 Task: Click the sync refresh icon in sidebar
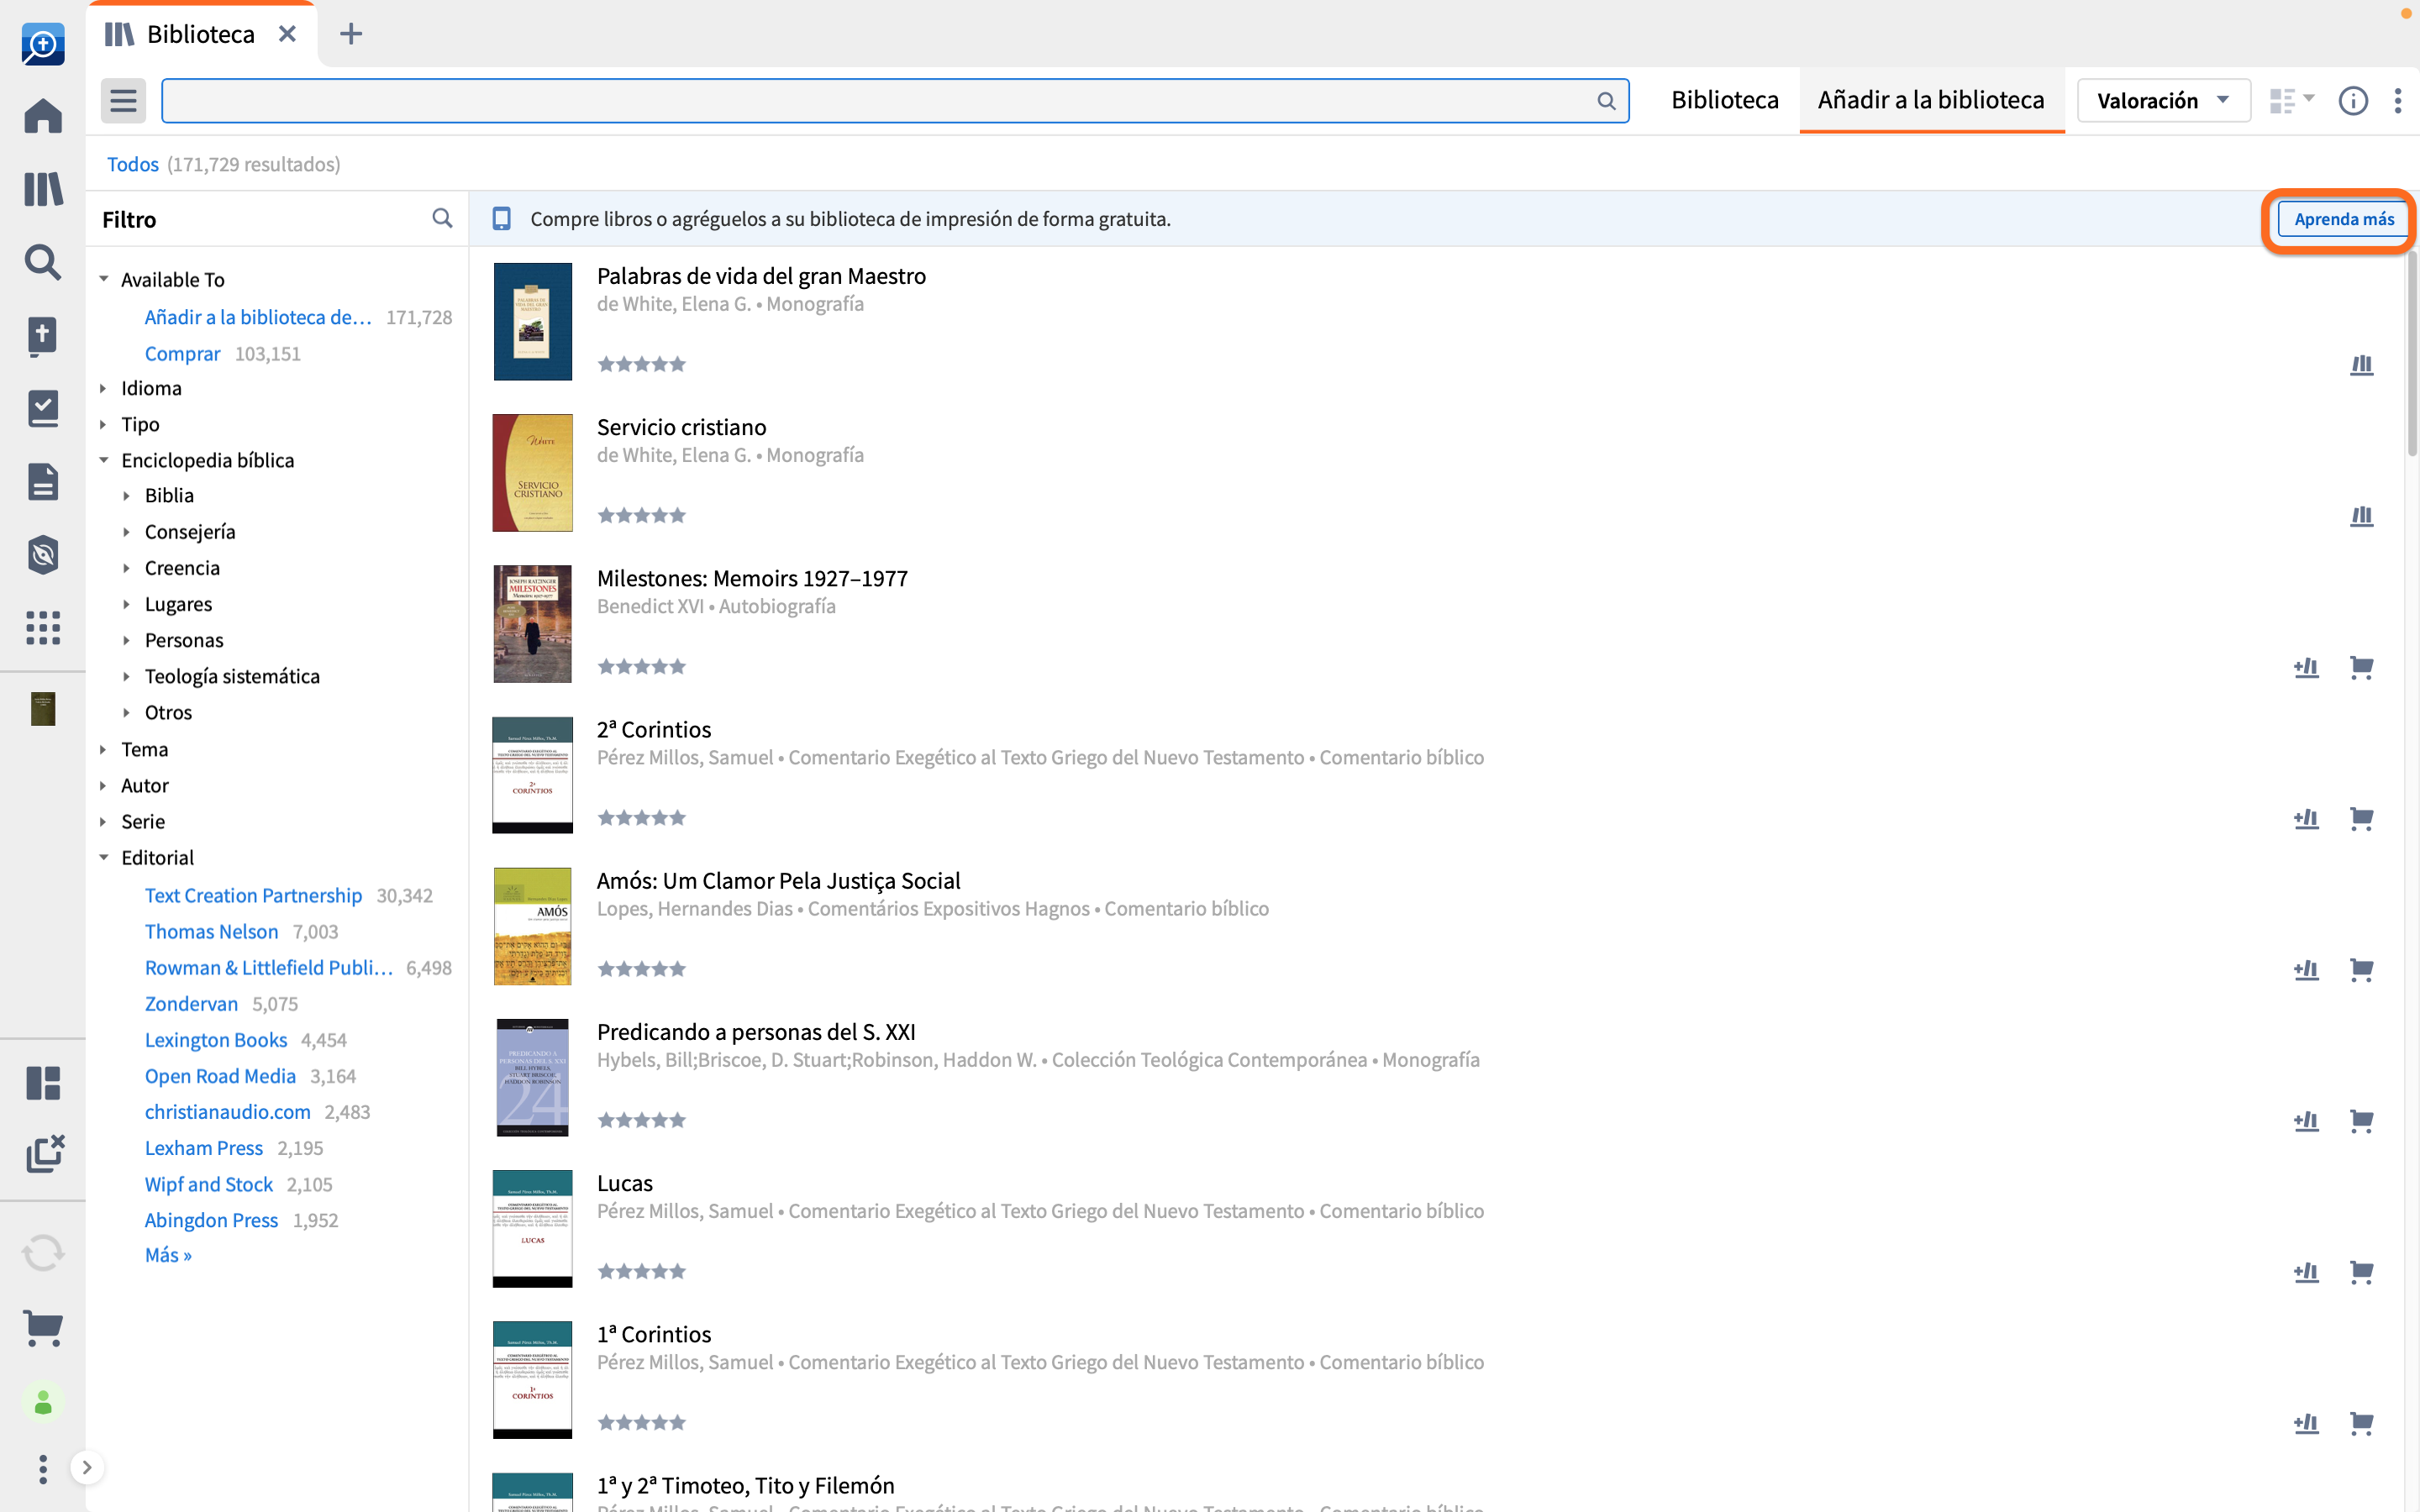(43, 1252)
